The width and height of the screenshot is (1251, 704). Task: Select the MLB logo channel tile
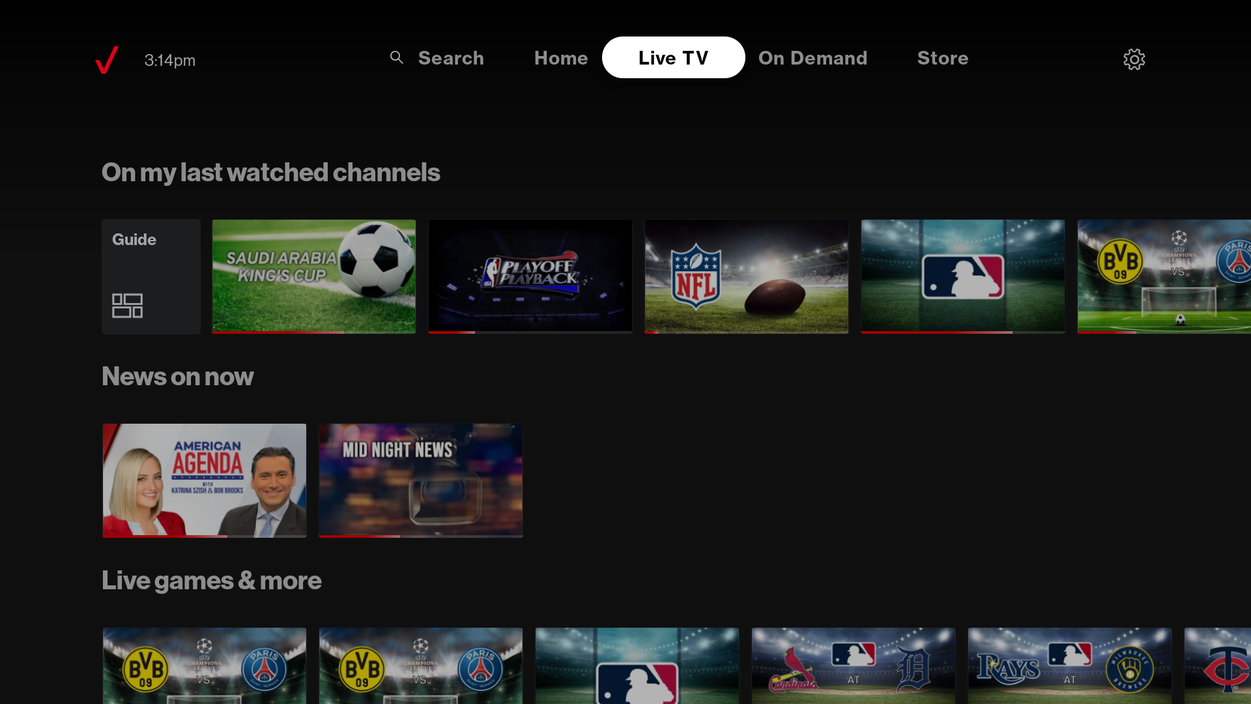tap(962, 276)
